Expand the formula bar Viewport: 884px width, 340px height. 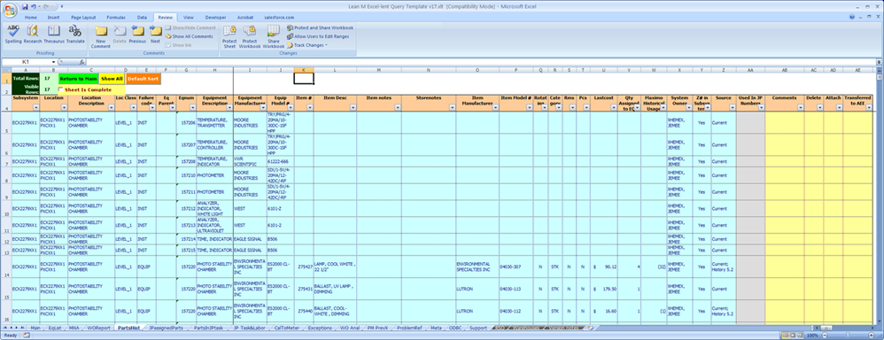pyautogui.click(x=879, y=62)
